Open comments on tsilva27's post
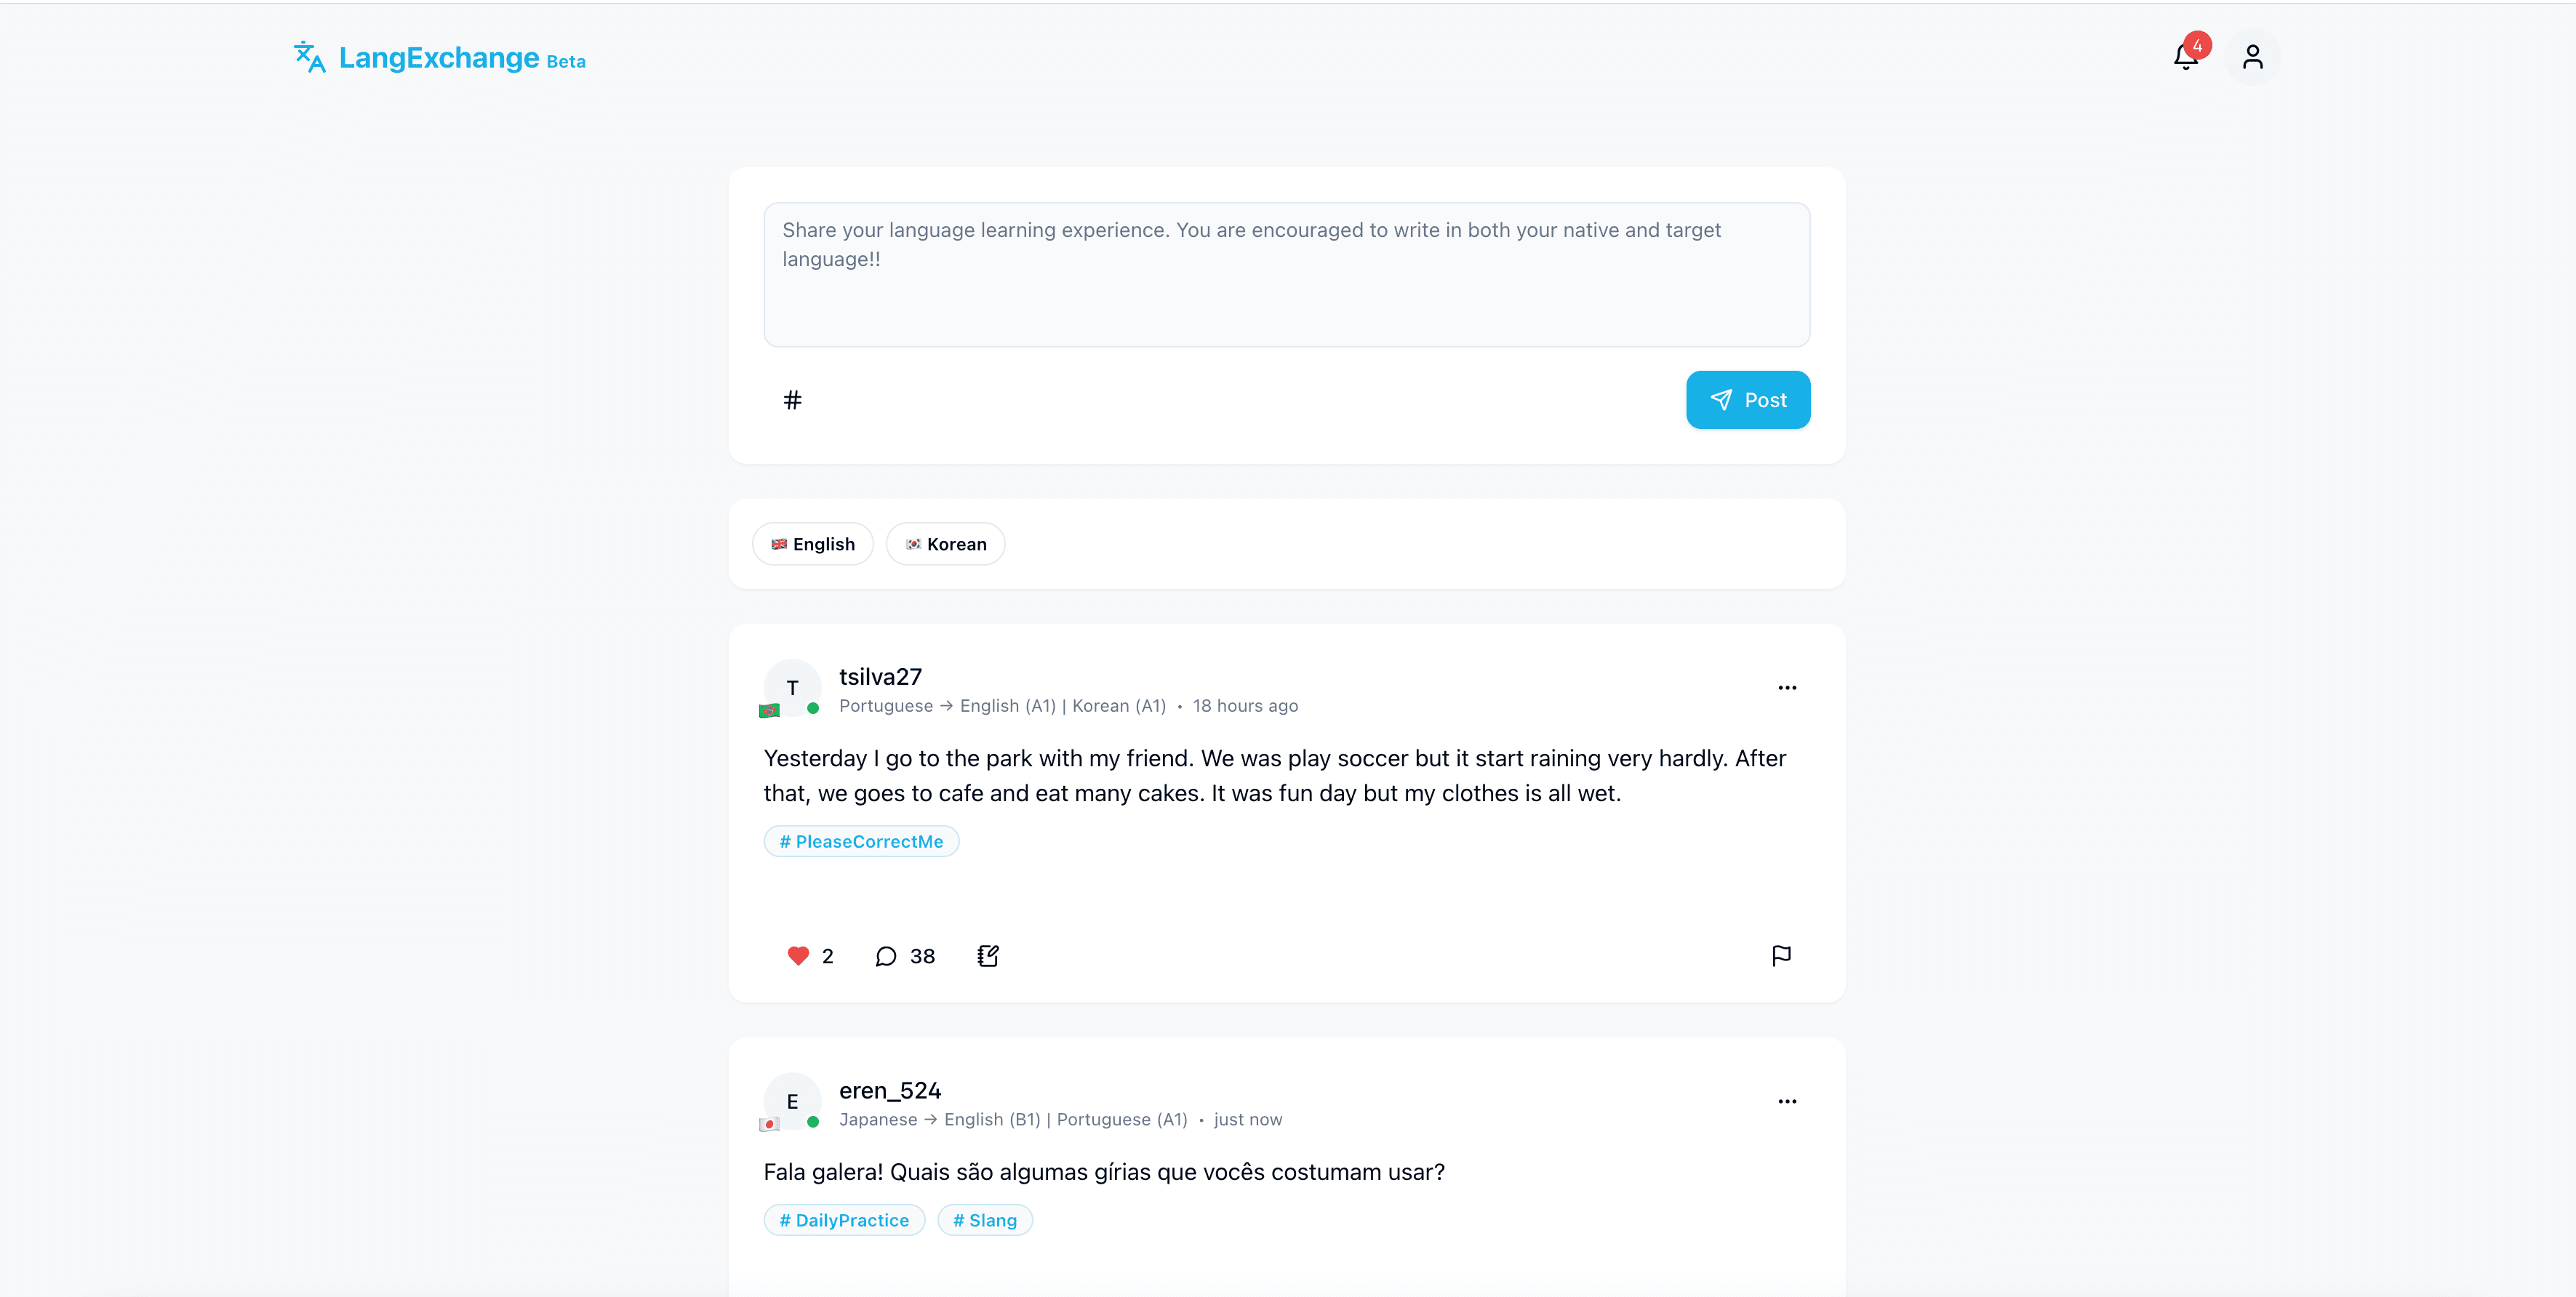The height and width of the screenshot is (1297, 2576). (886, 956)
